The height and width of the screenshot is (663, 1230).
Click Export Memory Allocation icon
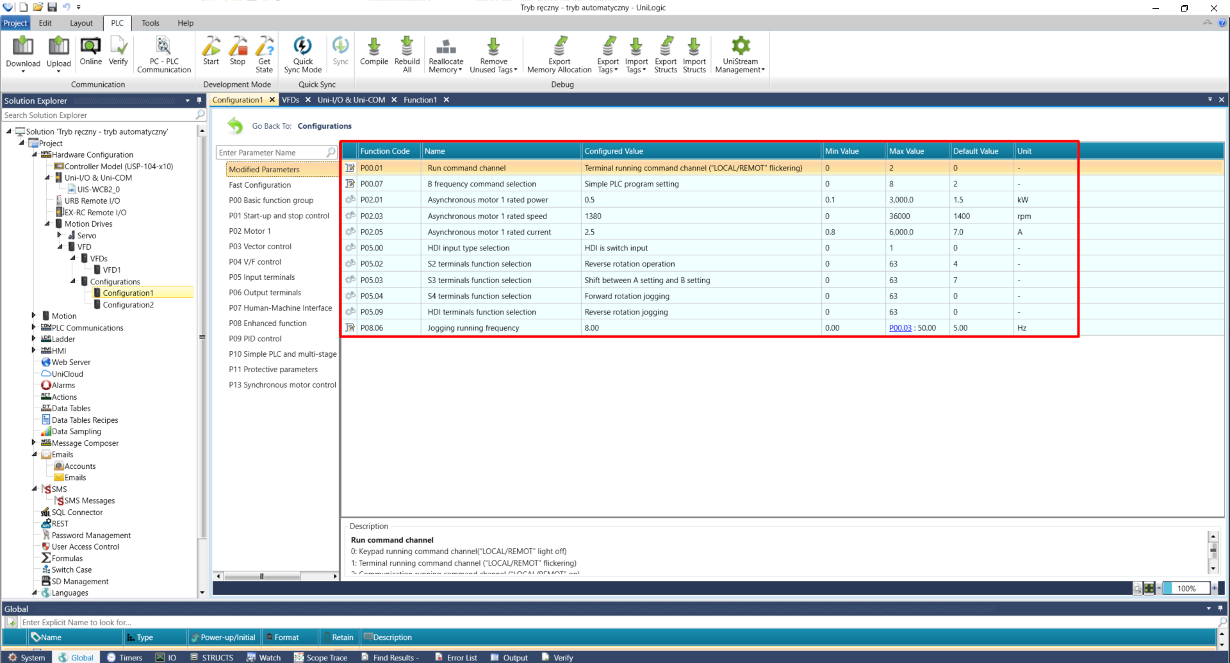point(559,54)
